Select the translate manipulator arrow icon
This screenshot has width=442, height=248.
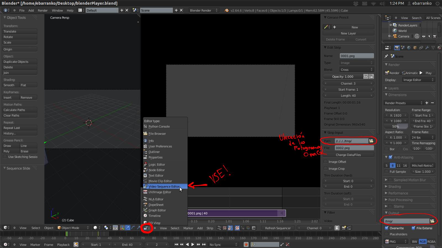[x=128, y=228]
